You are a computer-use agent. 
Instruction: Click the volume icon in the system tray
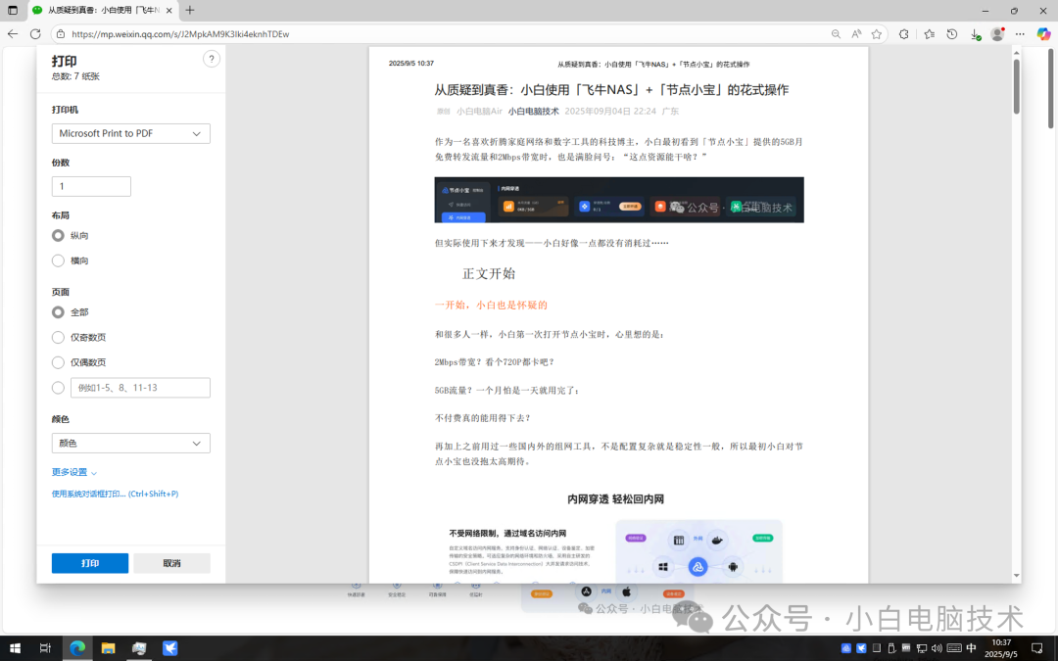click(937, 648)
